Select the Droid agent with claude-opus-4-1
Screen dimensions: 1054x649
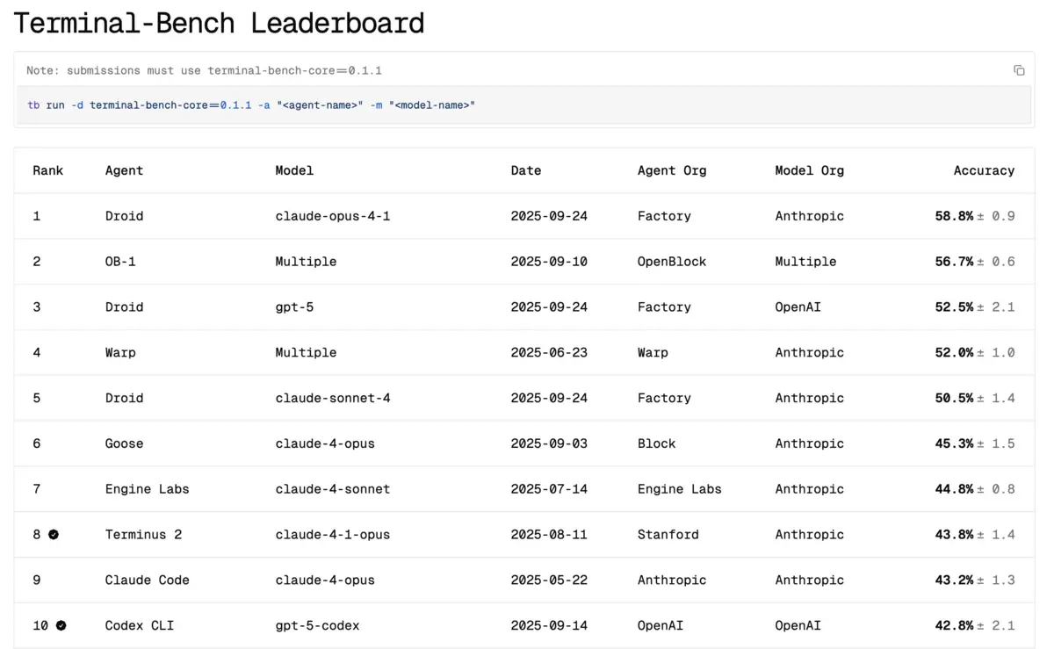point(124,216)
